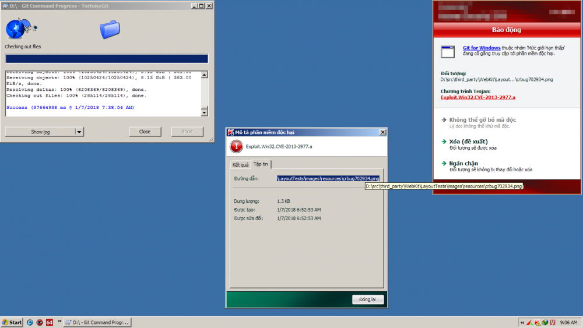Click the checkout progress bar
Image resolution: width=583 pixels, height=328 pixels.
click(107, 59)
